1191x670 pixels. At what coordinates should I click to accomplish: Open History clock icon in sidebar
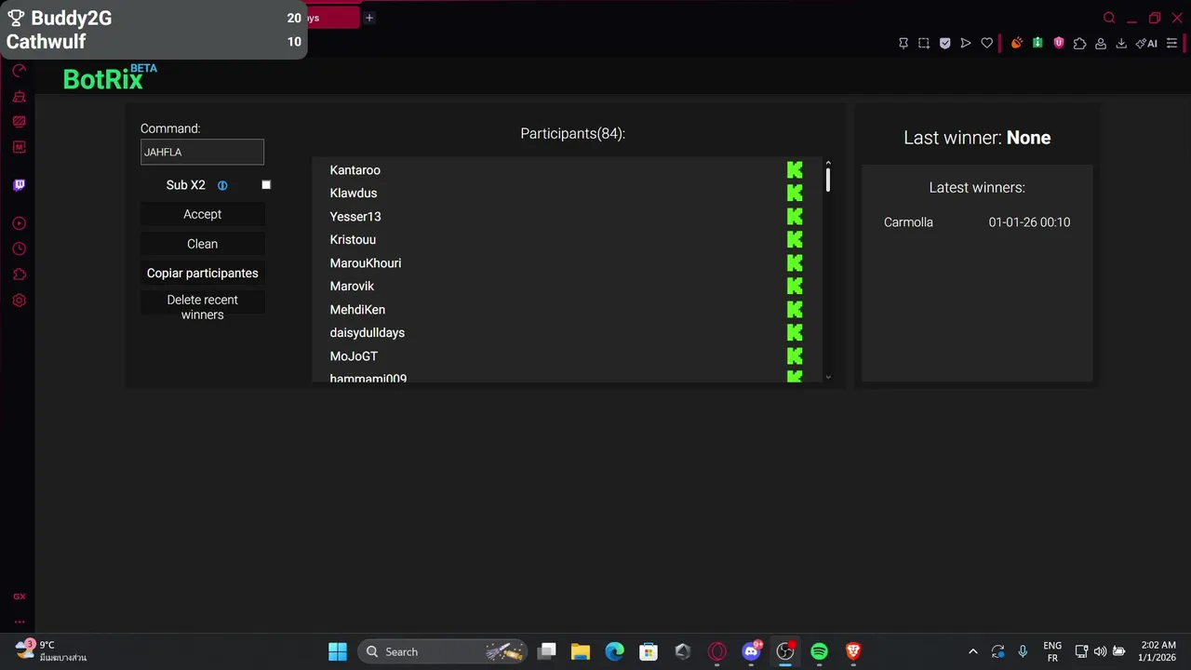(x=19, y=249)
